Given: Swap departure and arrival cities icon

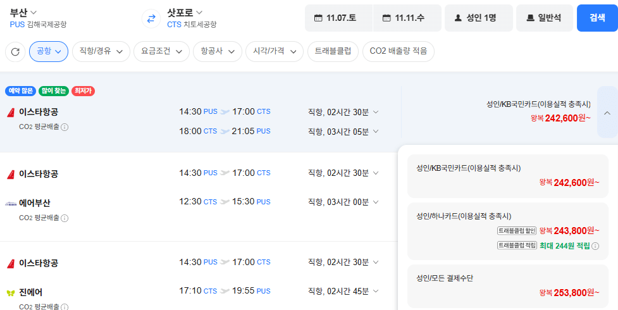Looking at the screenshot, I should pyautogui.click(x=151, y=18).
